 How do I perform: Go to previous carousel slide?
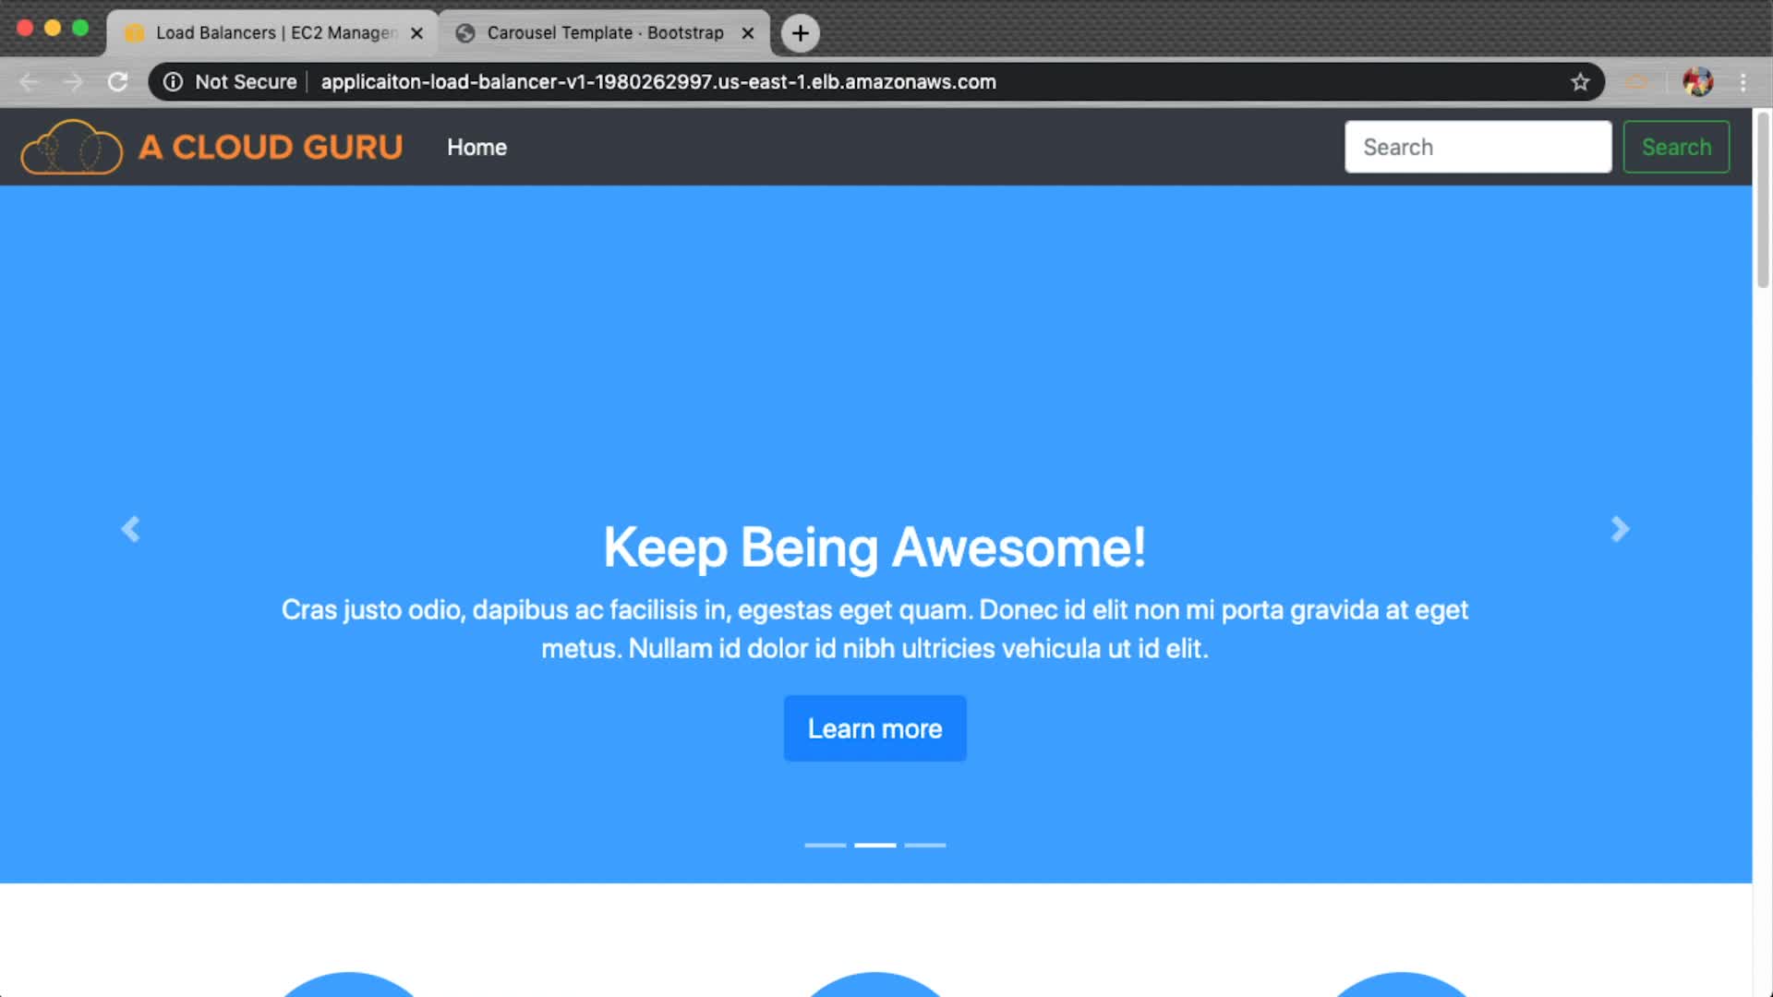tap(130, 529)
